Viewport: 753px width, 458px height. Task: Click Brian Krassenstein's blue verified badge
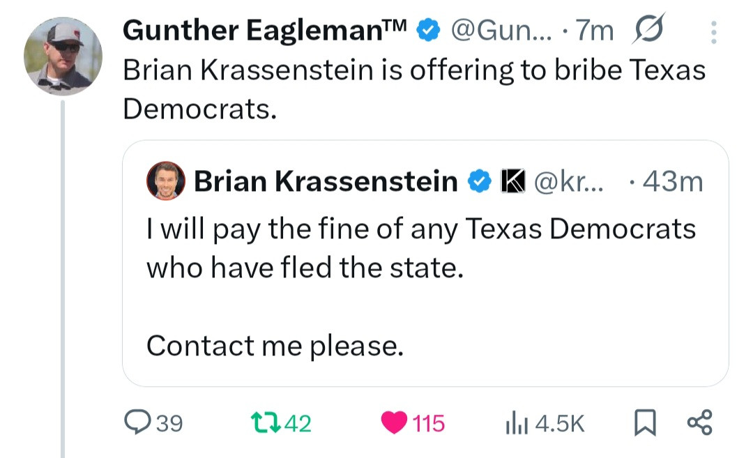point(477,181)
